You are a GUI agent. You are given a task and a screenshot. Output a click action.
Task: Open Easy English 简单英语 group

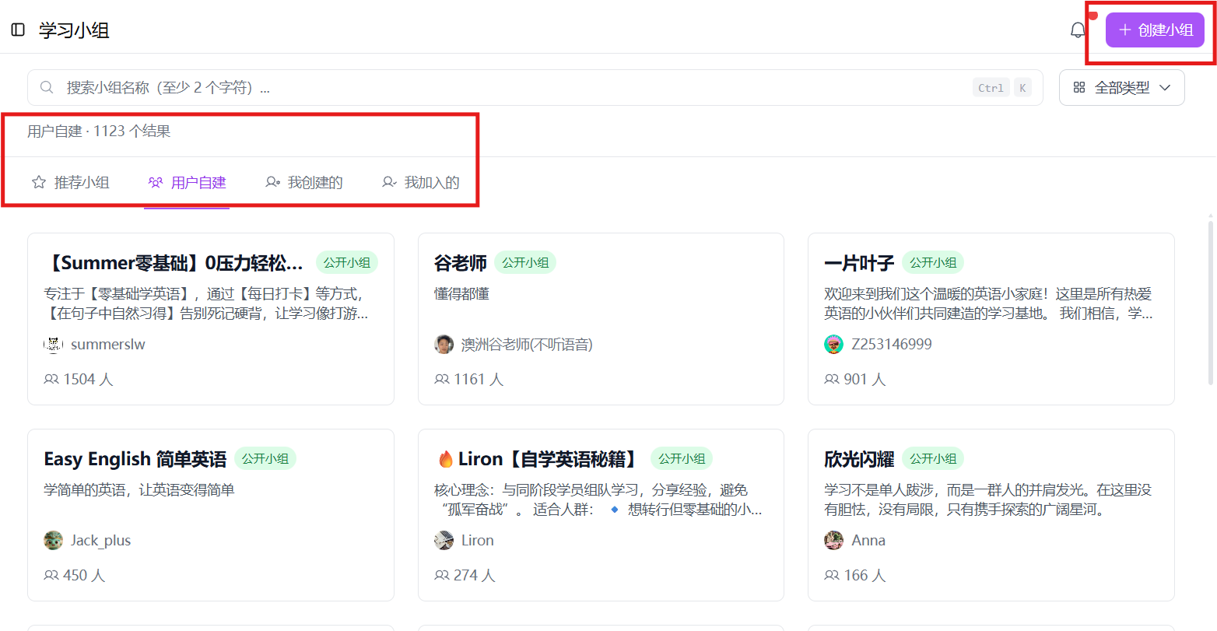click(135, 459)
